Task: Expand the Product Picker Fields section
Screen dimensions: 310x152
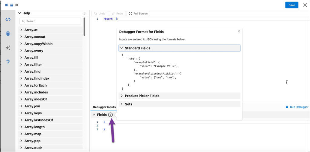Action: click(179, 96)
